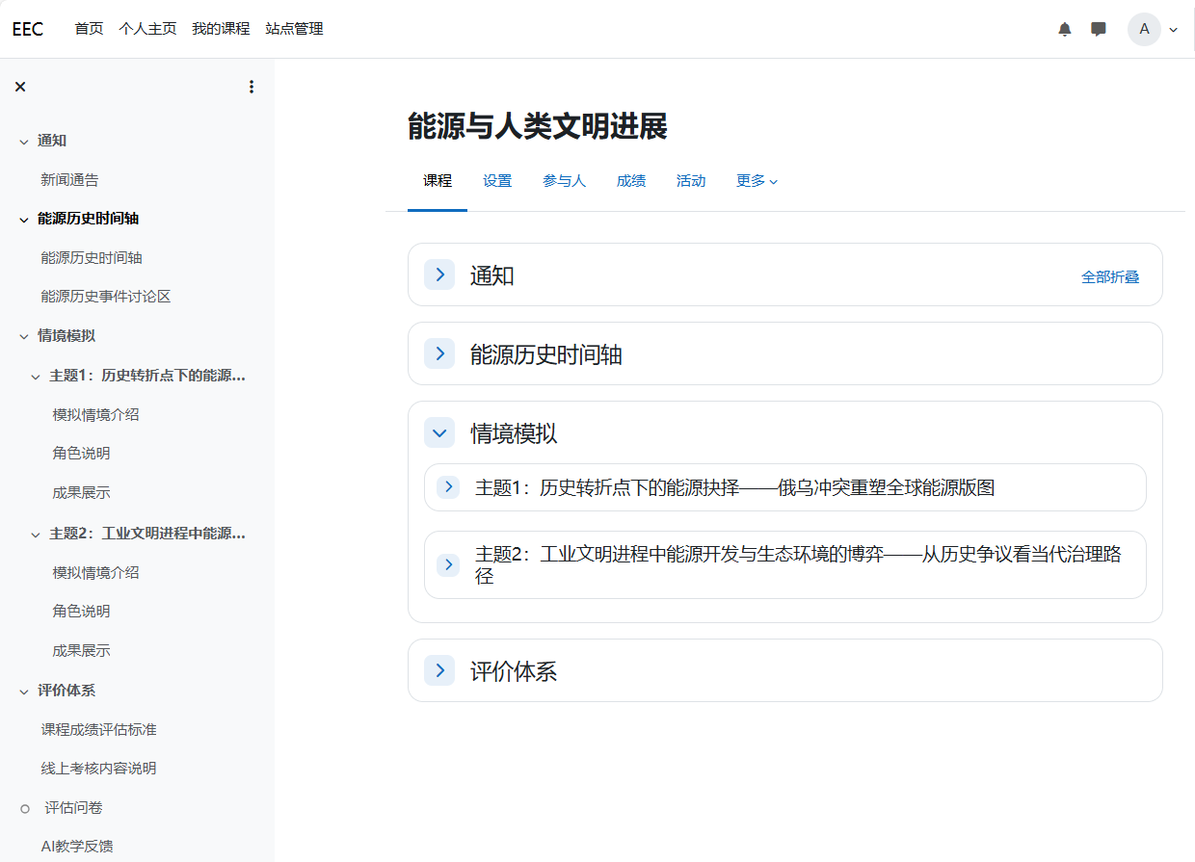Collapse the 评价体系 sidebar section chevron

tap(24, 691)
